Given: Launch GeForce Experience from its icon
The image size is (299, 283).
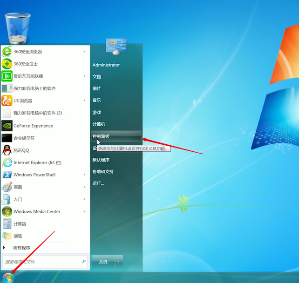Looking at the screenshot, I should pyautogui.click(x=7, y=126).
